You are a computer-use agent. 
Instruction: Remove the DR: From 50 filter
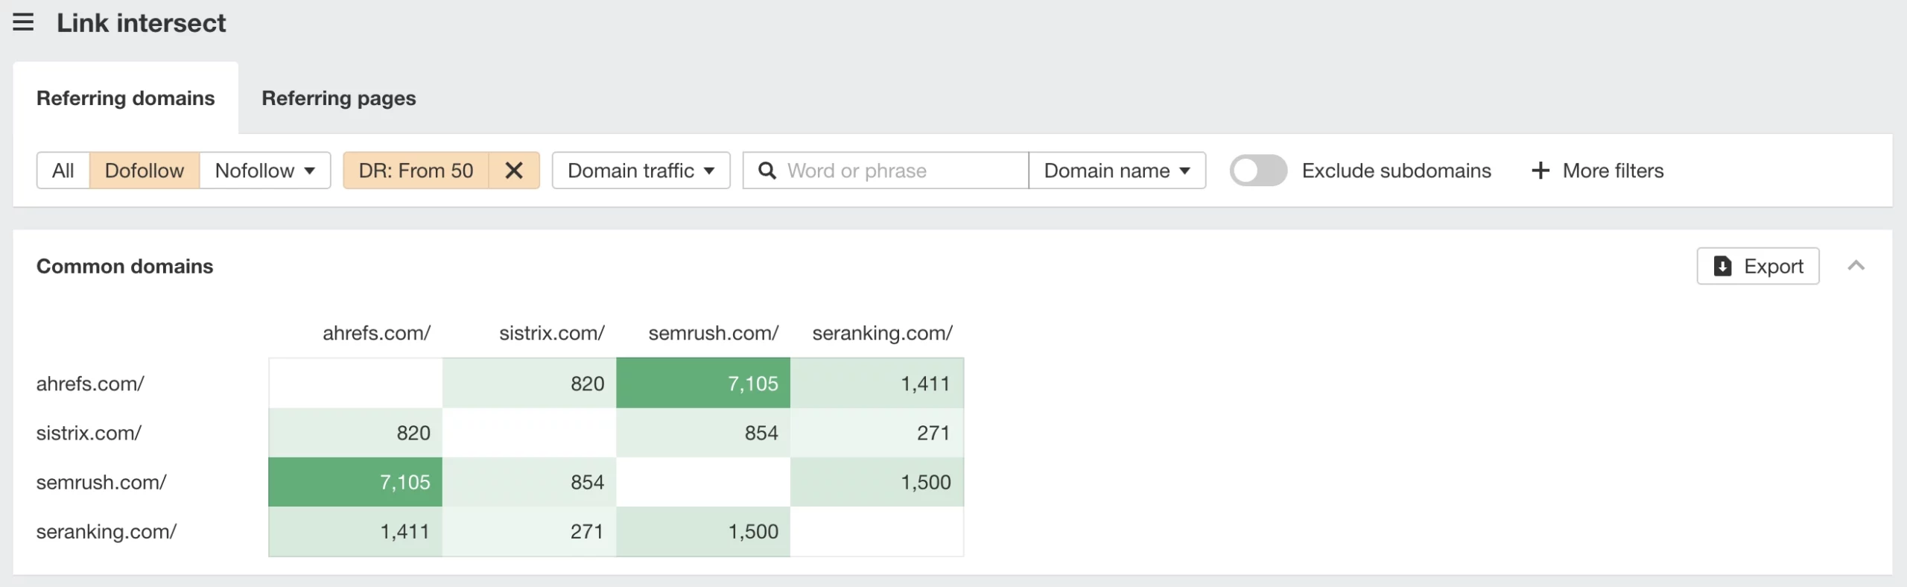(x=514, y=171)
